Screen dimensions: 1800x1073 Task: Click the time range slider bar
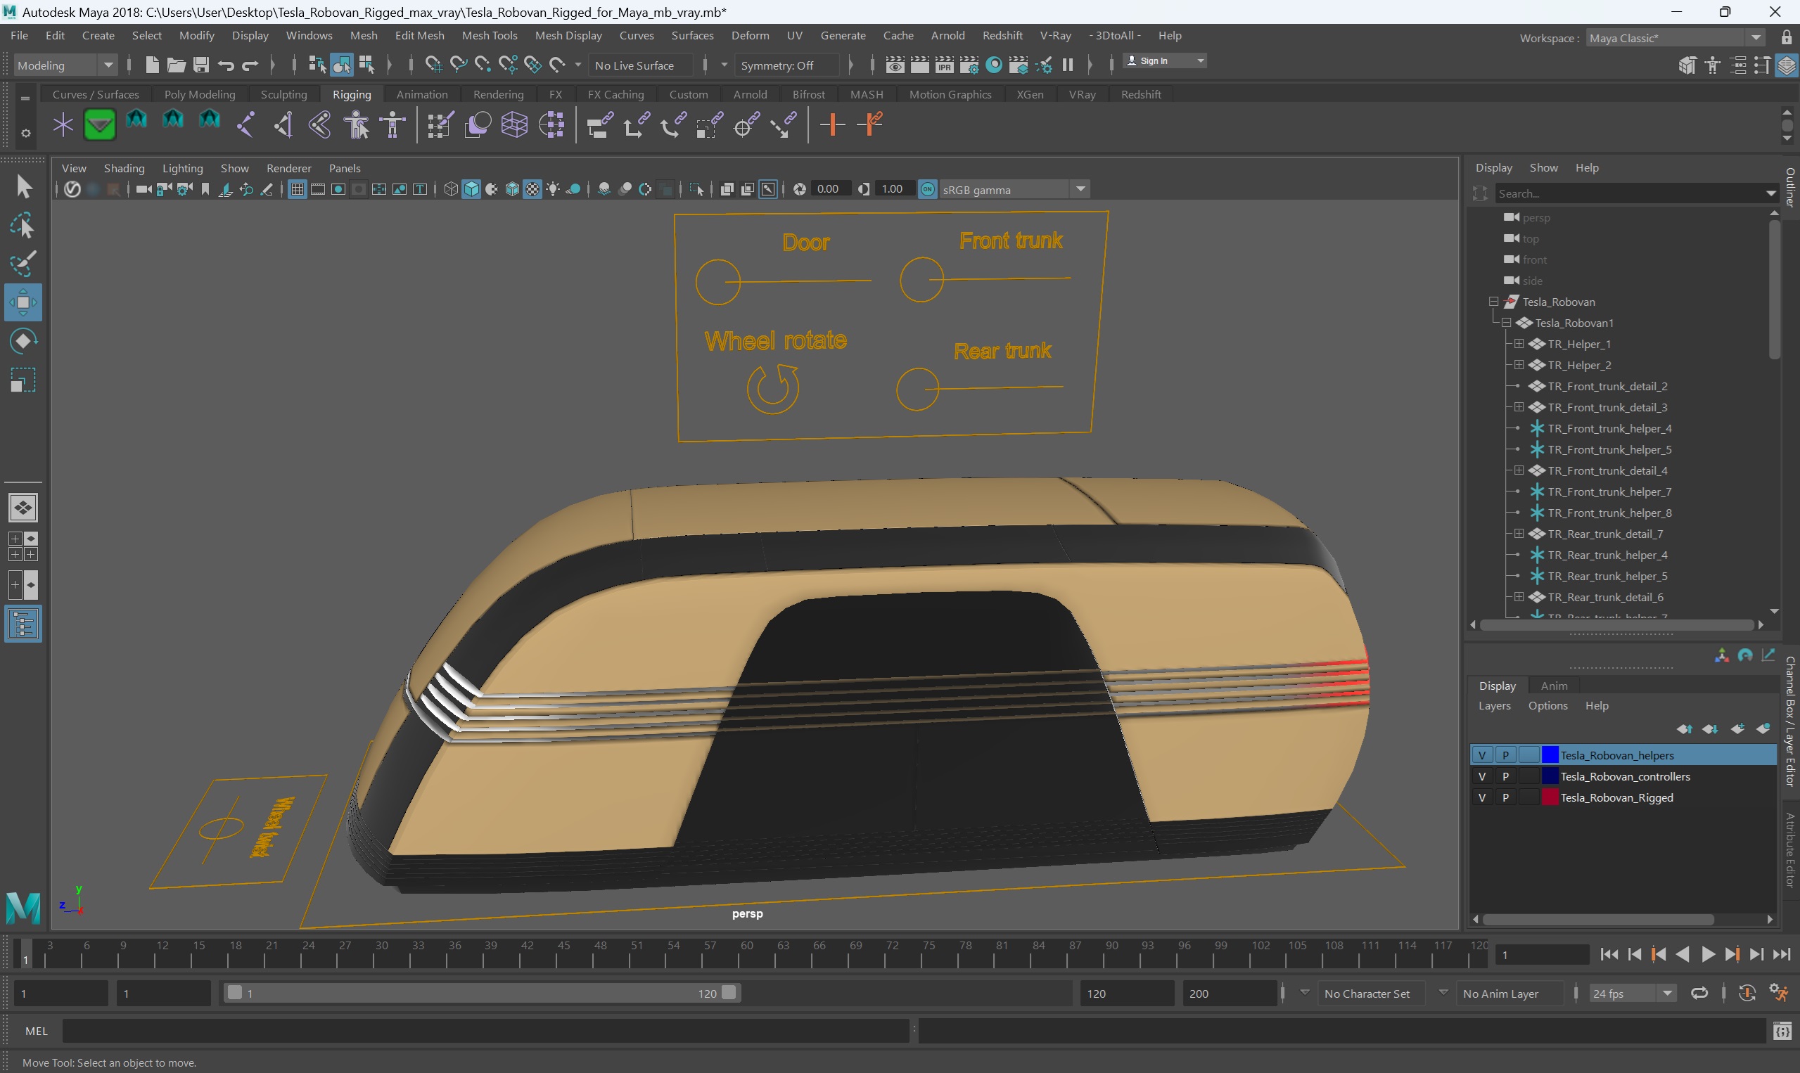coord(482,994)
